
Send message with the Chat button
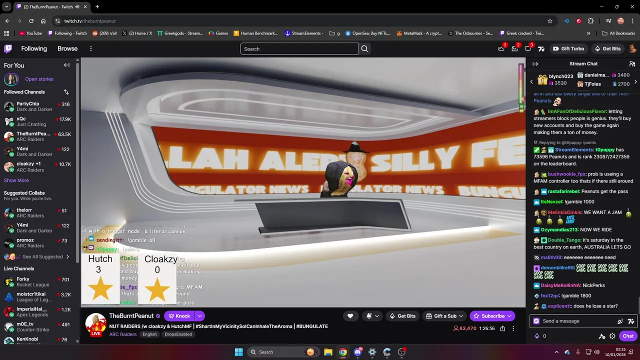point(628,336)
